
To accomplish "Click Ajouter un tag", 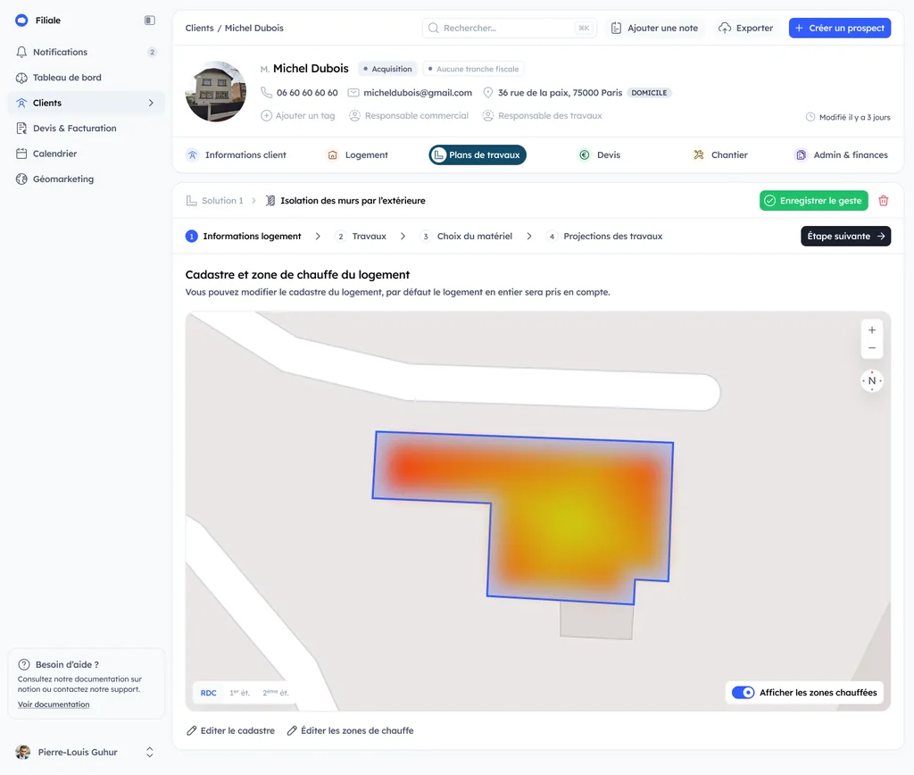I will [x=298, y=115].
